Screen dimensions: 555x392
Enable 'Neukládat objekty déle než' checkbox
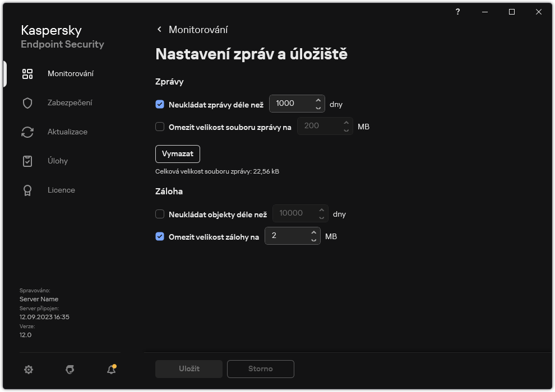point(160,214)
